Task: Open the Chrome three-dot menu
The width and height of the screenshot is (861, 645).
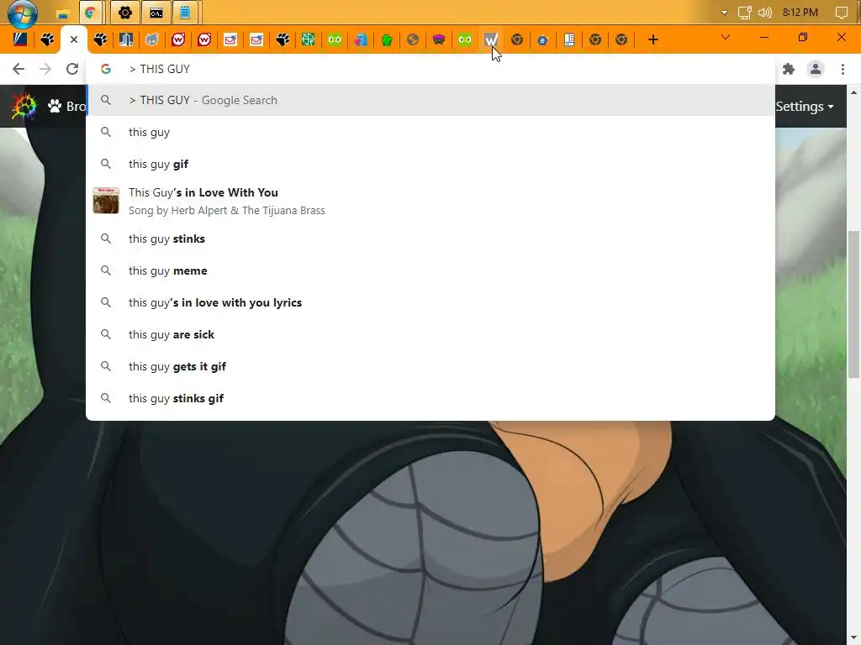Action: pos(843,69)
